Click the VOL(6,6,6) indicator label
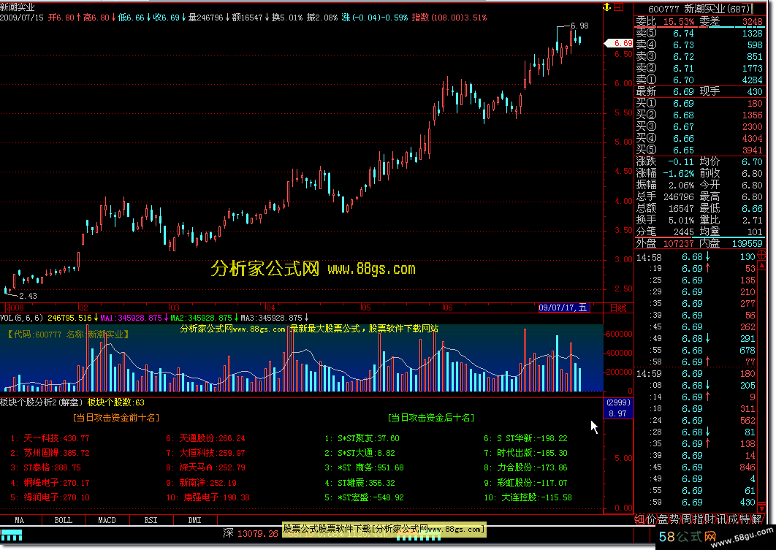Image resolution: width=776 pixels, height=550 pixels. (x=22, y=318)
